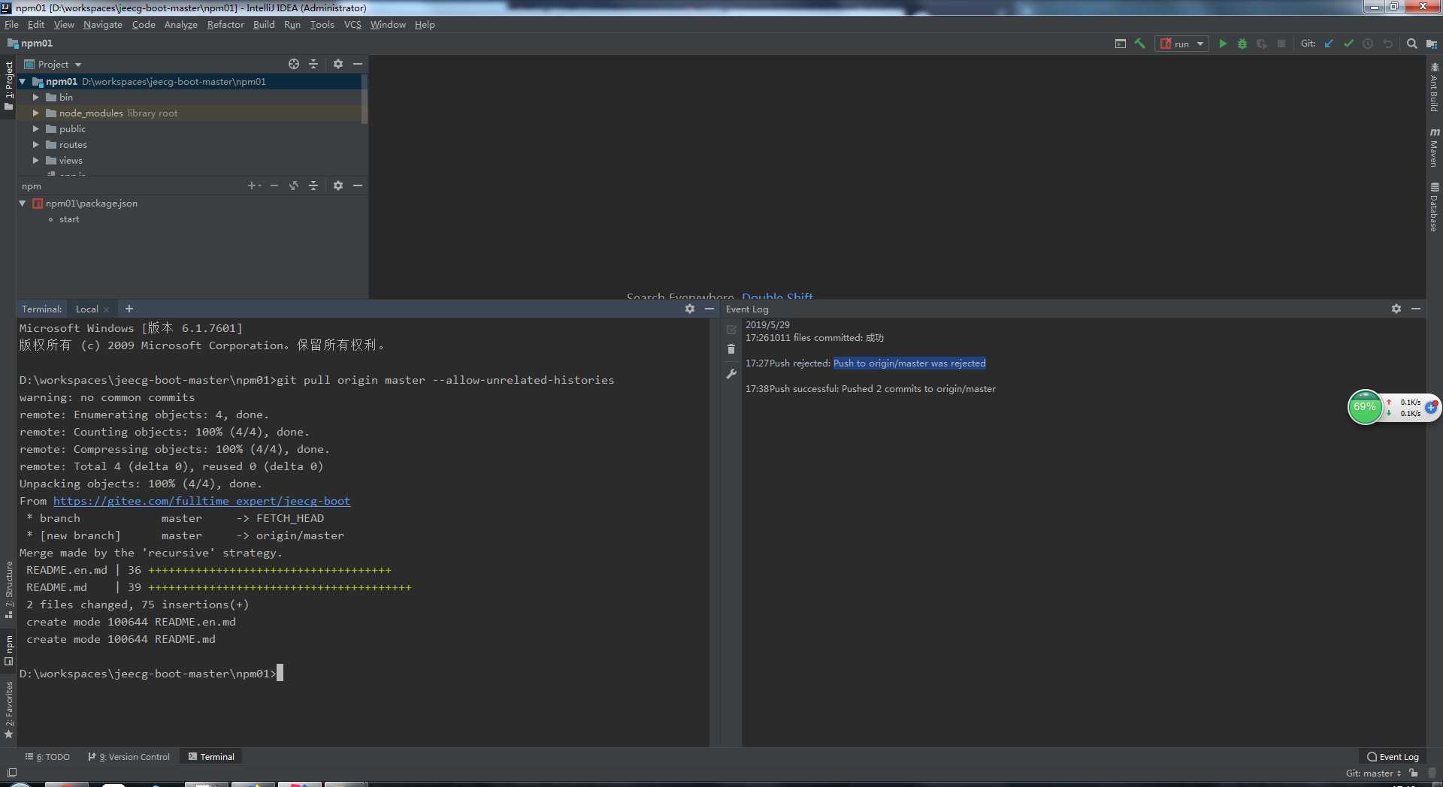The image size is (1443, 787).
Task: Toggle the Favorites side tab
Action: (9, 710)
